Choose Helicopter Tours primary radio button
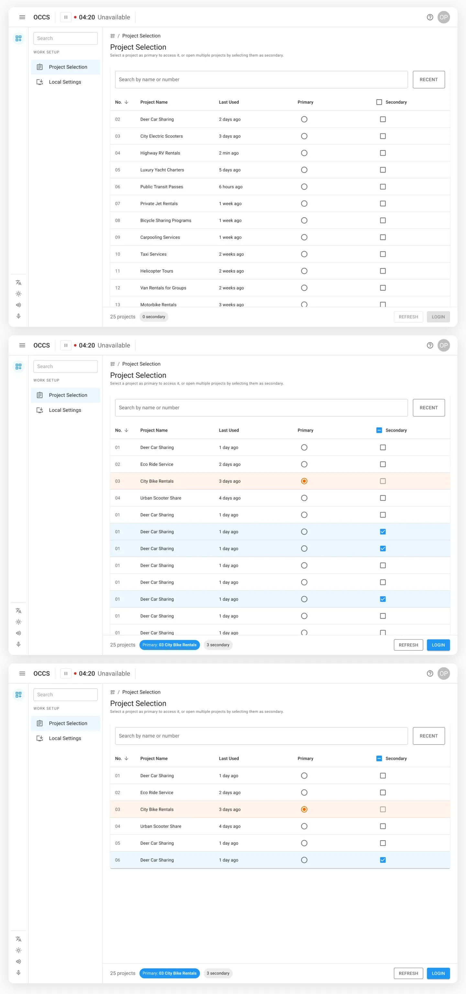This screenshot has height=994, width=466. [x=304, y=271]
